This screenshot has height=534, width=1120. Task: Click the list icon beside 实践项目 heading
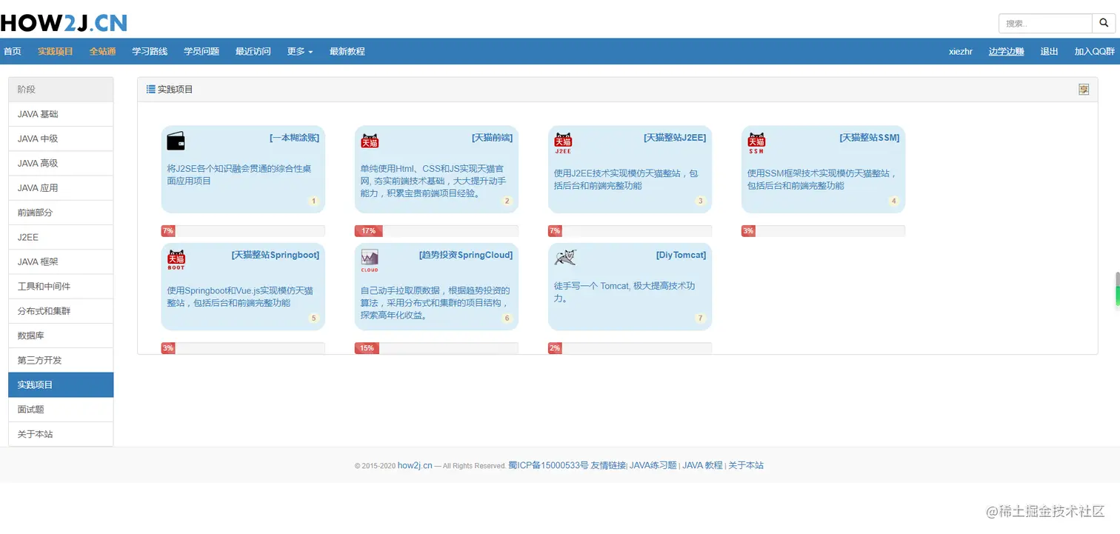(x=151, y=89)
